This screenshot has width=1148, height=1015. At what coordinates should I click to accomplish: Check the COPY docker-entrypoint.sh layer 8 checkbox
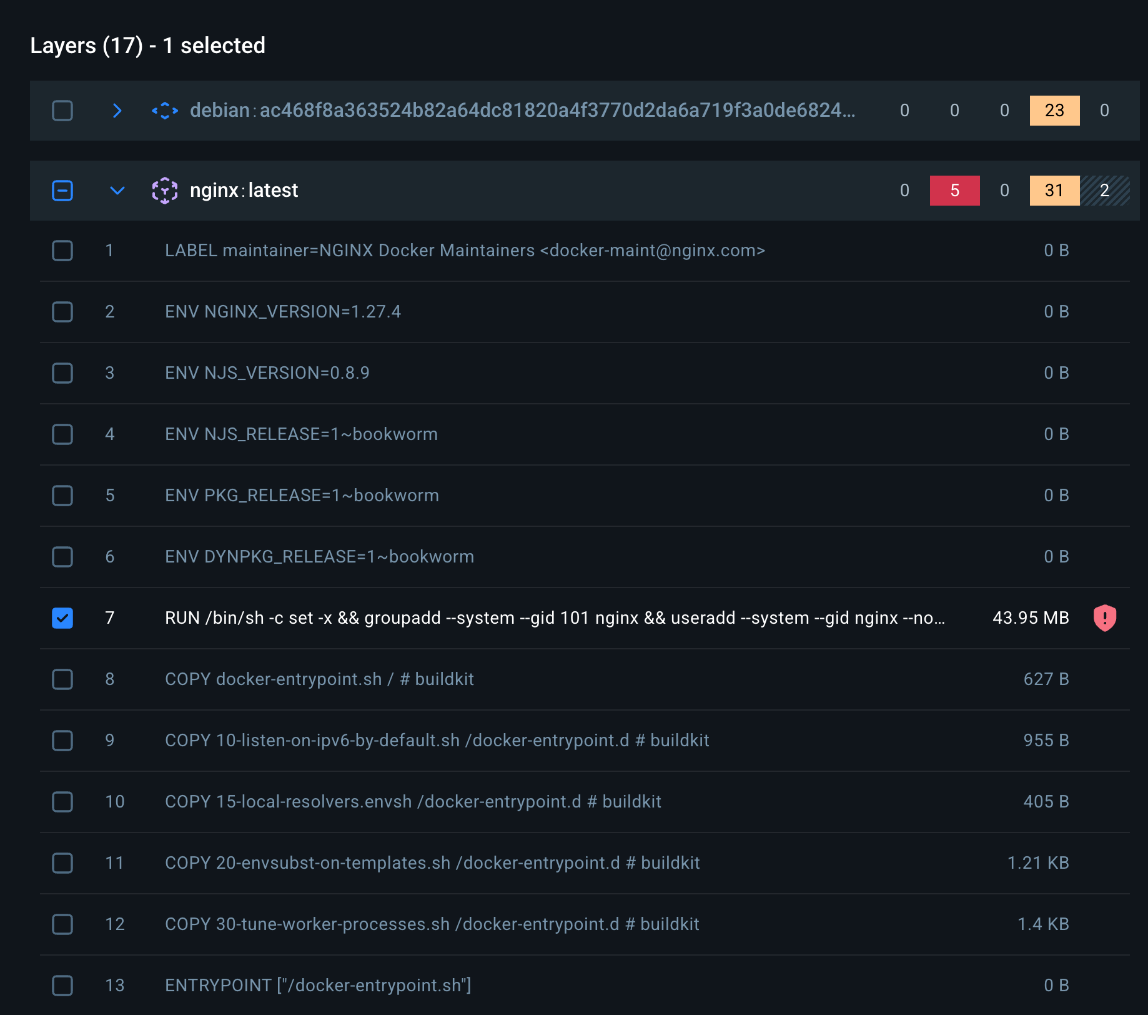point(62,679)
